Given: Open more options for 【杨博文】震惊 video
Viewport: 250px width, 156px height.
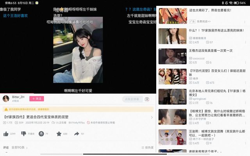Looking at the screenshot, I should [x=246, y=123].
